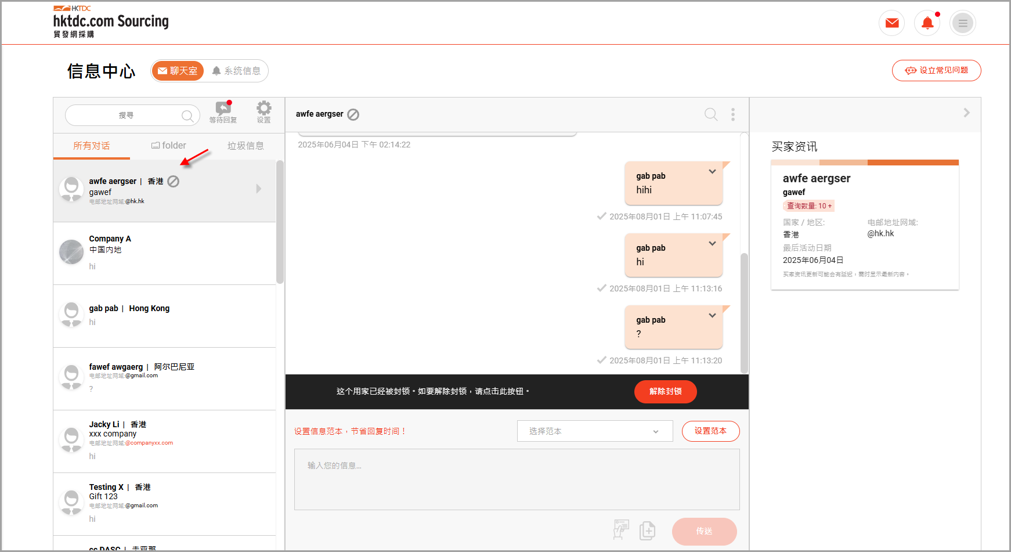Open the chat three-dot more options menu
The image size is (1011, 552).
pyautogui.click(x=733, y=114)
